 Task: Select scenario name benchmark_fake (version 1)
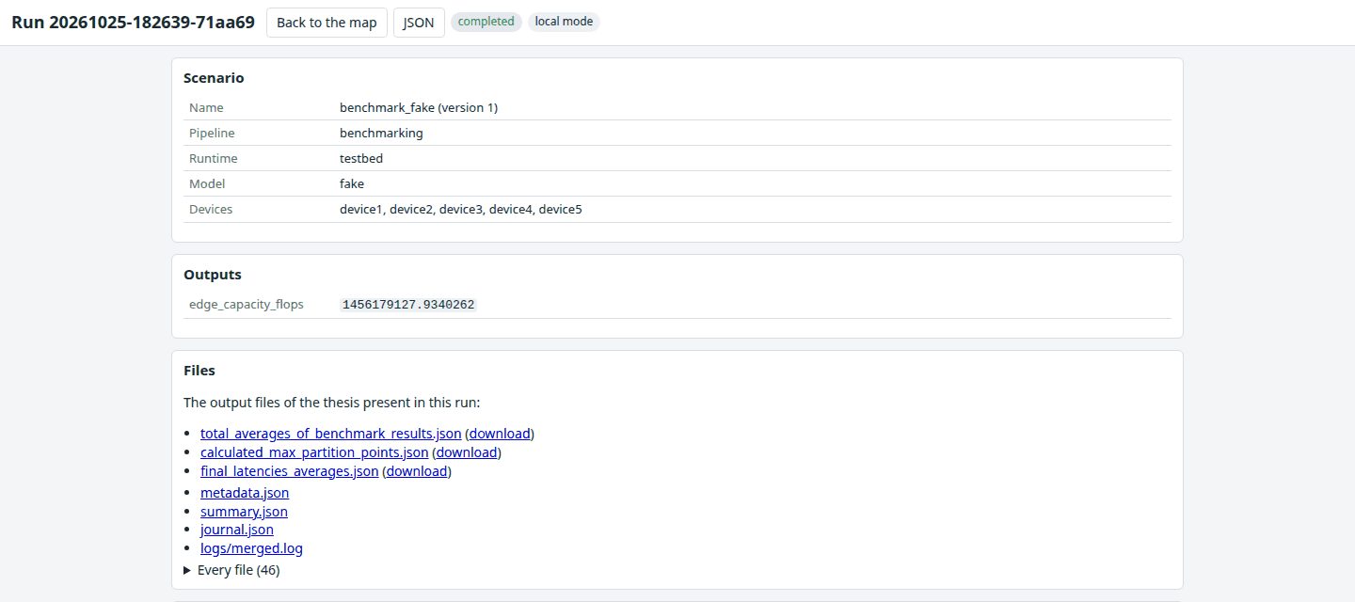tap(419, 108)
